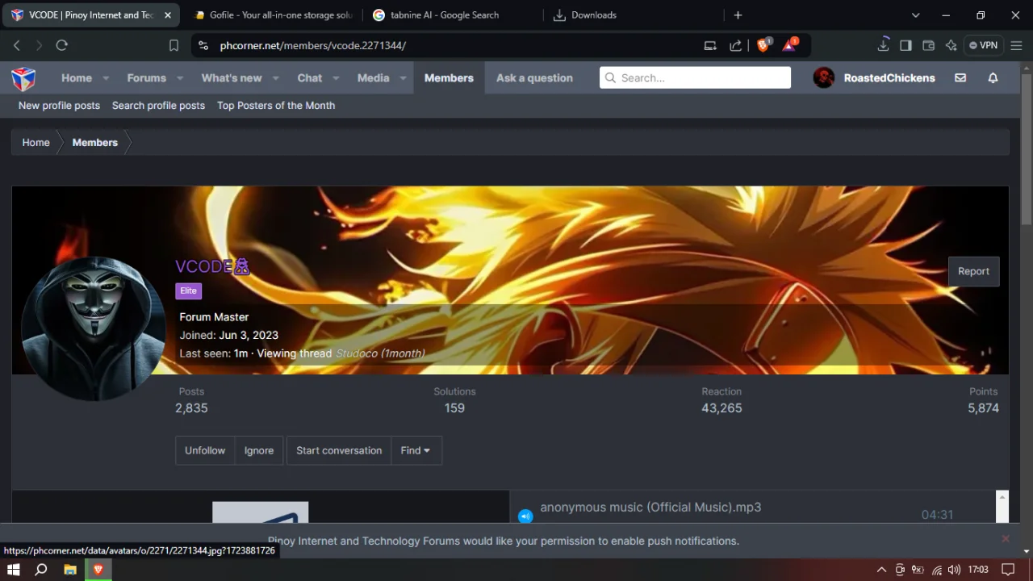Dismiss the push notification banner
This screenshot has width=1033, height=581.
point(1006,538)
